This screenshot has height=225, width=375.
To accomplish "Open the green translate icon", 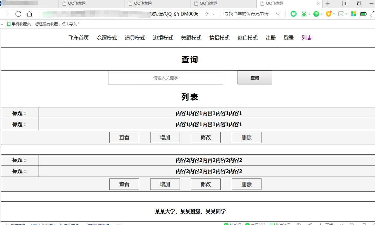I will pyautogui.click(x=316, y=14).
